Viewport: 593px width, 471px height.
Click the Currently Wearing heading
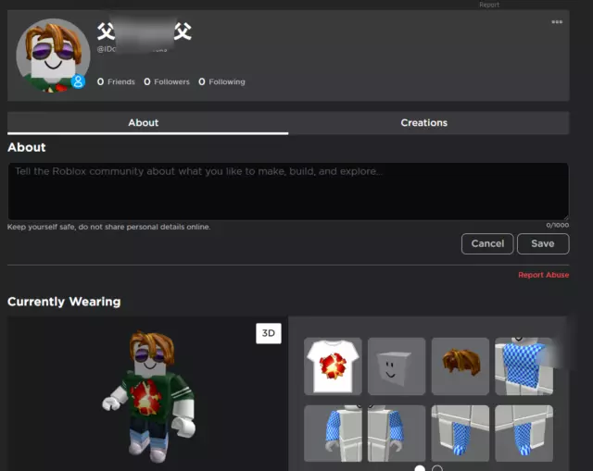pos(64,302)
